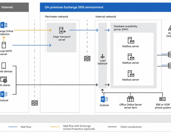This screenshot has height=134, width=171.
Task: Click the top Mailbox server icon
Action: point(131,40)
